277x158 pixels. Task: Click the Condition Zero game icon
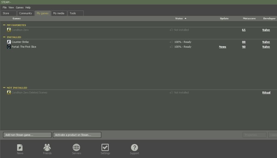coord(9,30)
